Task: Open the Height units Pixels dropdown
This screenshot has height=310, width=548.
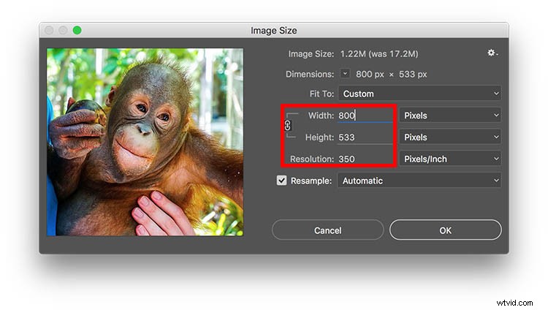Action: coord(450,137)
